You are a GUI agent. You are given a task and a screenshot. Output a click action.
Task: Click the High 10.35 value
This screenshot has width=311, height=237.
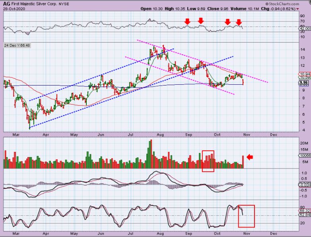(175, 9)
